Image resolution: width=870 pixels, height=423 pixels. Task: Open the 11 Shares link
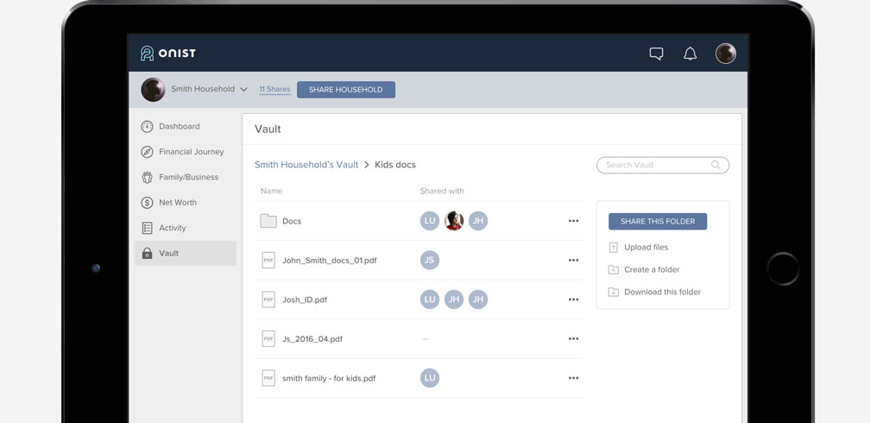274,90
